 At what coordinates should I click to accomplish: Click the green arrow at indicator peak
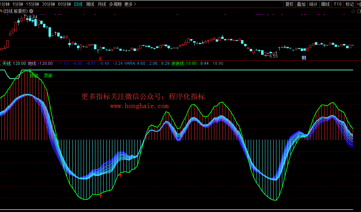pyautogui.click(x=30, y=71)
